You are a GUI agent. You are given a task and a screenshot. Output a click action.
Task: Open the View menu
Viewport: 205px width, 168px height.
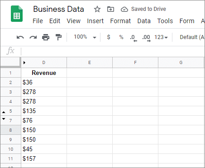74,21
